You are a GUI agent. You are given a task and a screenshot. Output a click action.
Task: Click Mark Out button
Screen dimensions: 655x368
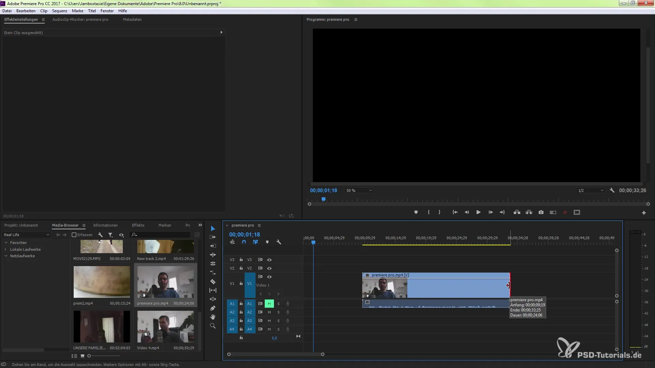pos(439,212)
